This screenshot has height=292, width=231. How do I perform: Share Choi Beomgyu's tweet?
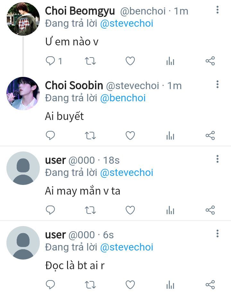pos(210,61)
